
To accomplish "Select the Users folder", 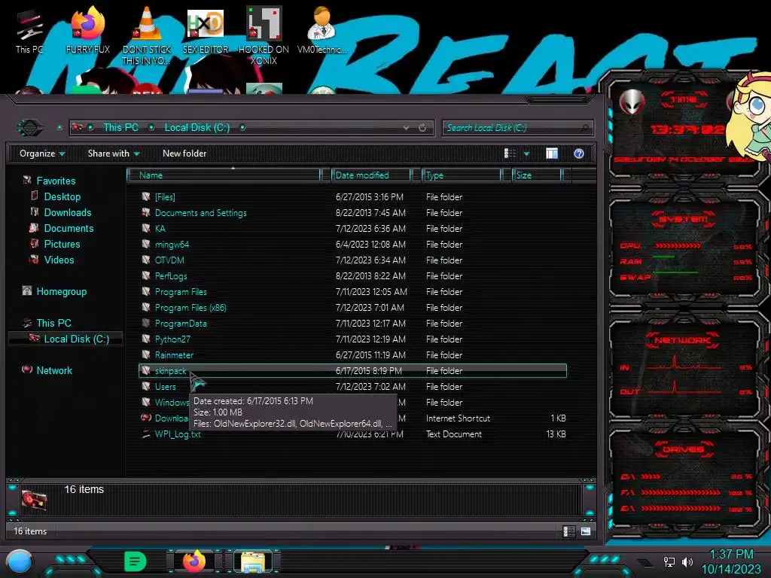I will click(352, 386).
